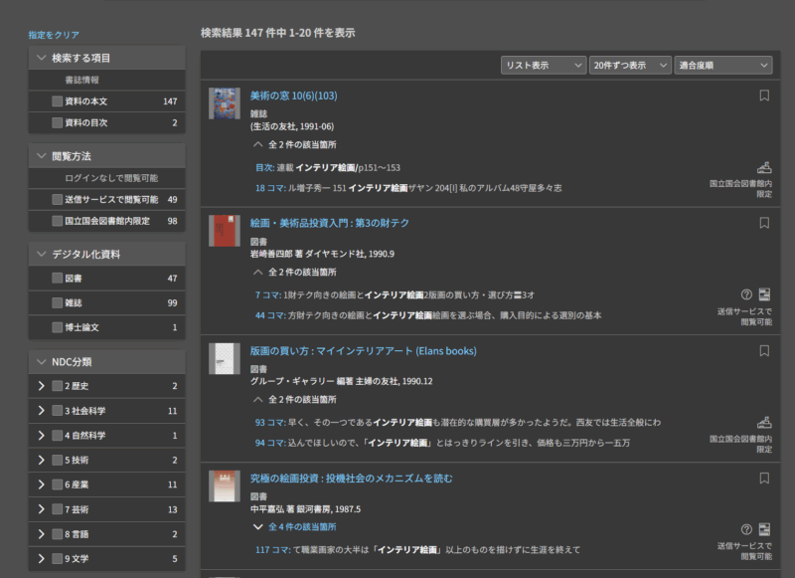This screenshot has width=795, height=578.
Task: Click help icon on 究極の絵画投資 result
Action: pyautogui.click(x=746, y=529)
